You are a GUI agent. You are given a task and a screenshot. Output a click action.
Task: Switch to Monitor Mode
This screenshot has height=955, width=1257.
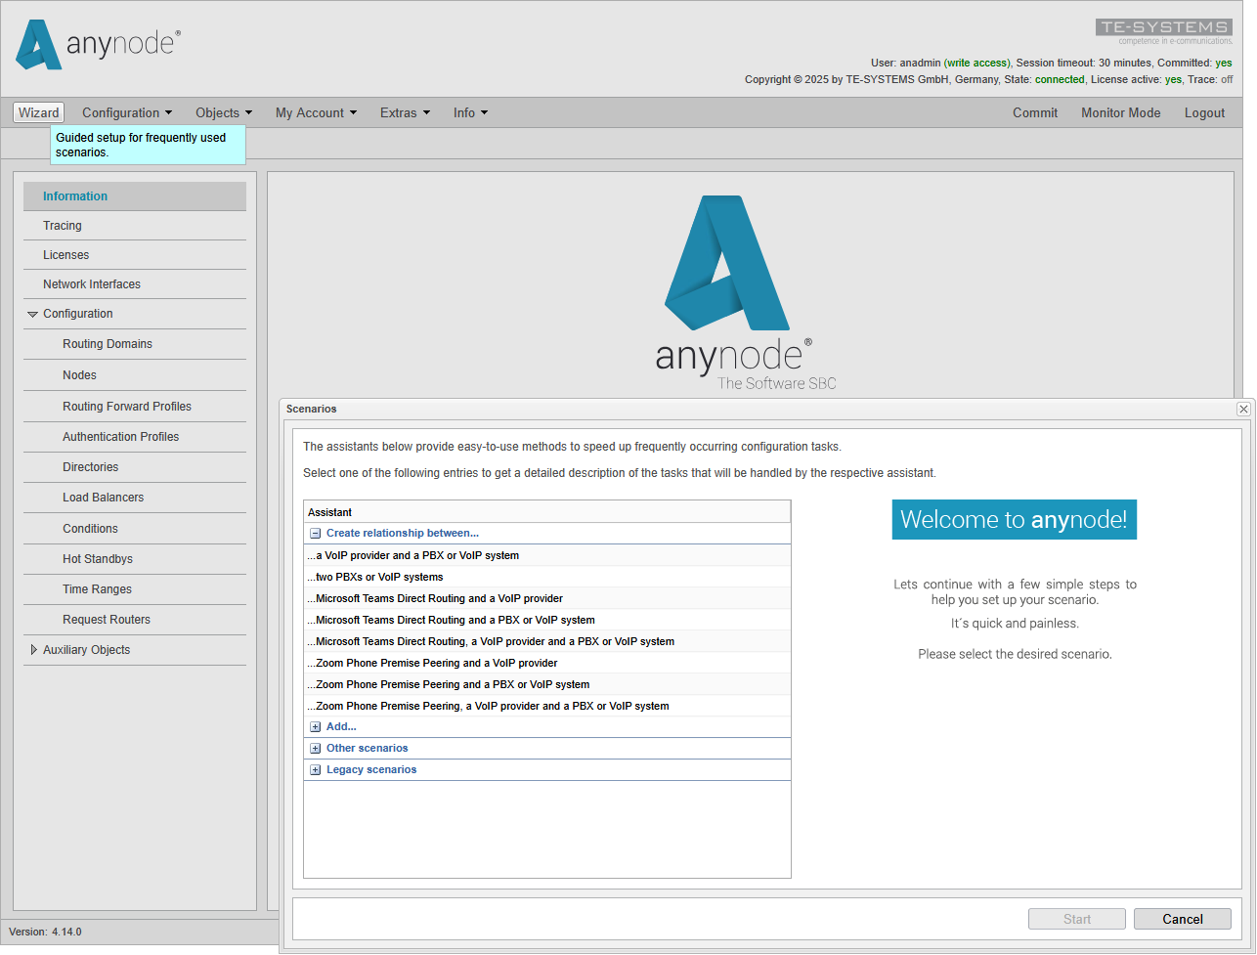[1120, 112]
